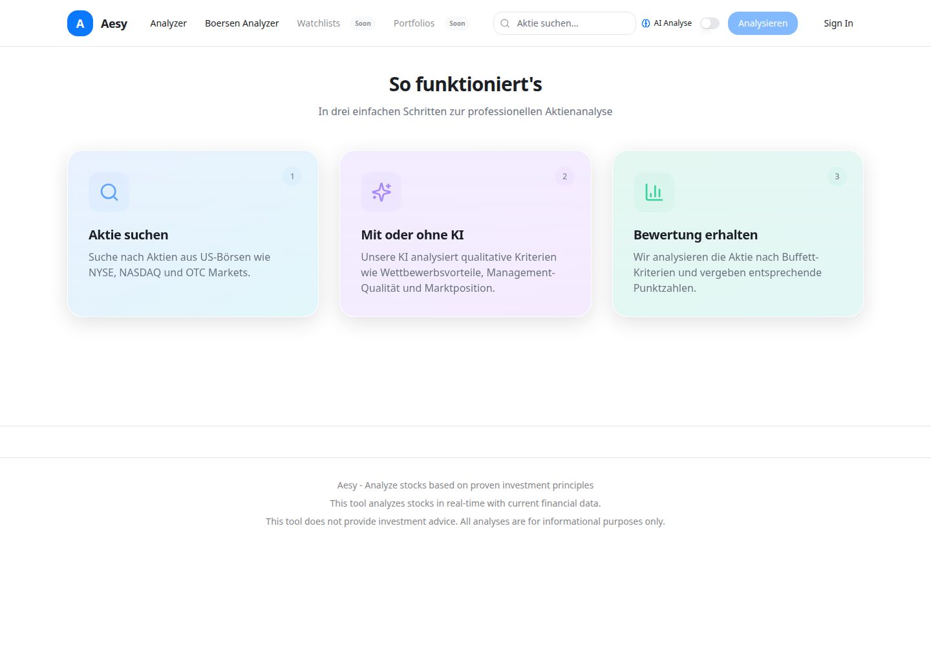Open the Analyzer menu item
The height and width of the screenshot is (647, 931).
pos(168,23)
